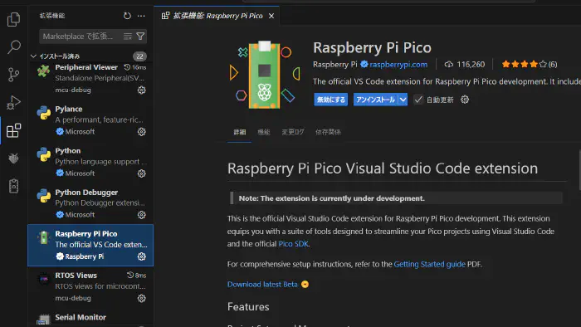Click the star rating of the extension
The height and width of the screenshot is (327, 581).
click(x=530, y=64)
